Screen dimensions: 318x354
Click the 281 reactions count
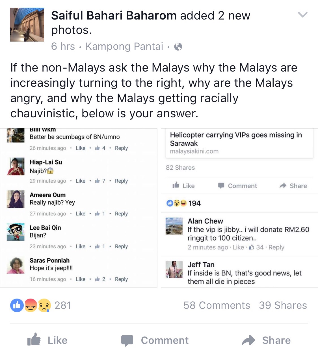pos(63,305)
